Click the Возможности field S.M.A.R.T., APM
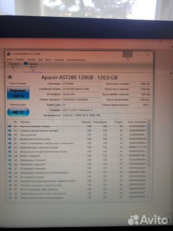This screenshot has height=231, width=173. 106,115
